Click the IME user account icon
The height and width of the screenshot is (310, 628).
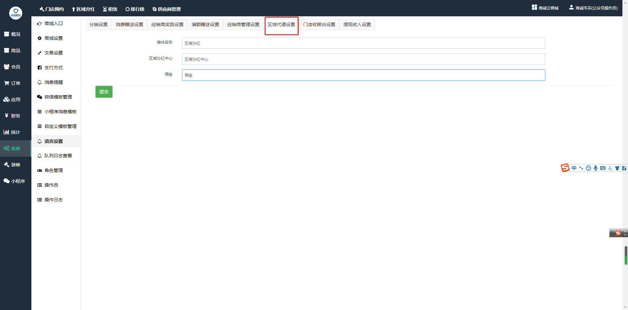(x=610, y=168)
